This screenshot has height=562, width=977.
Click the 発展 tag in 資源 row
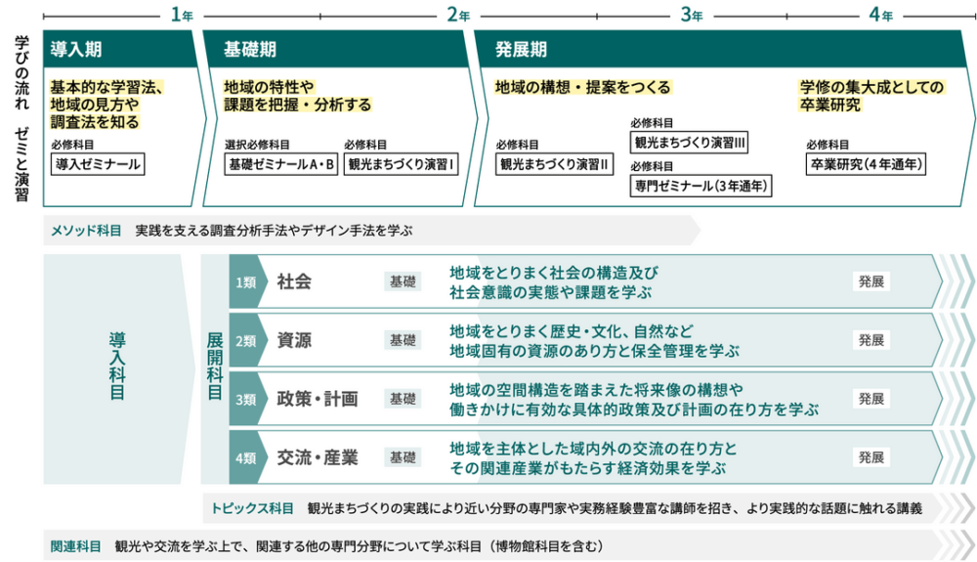click(x=871, y=340)
